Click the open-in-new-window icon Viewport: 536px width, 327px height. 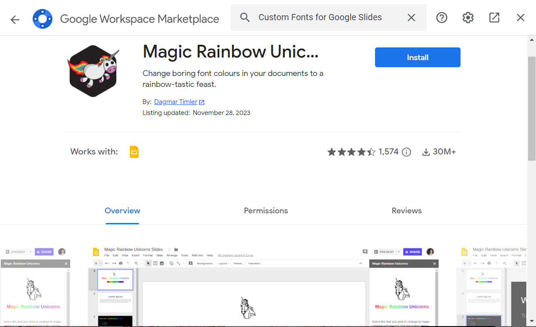(494, 18)
